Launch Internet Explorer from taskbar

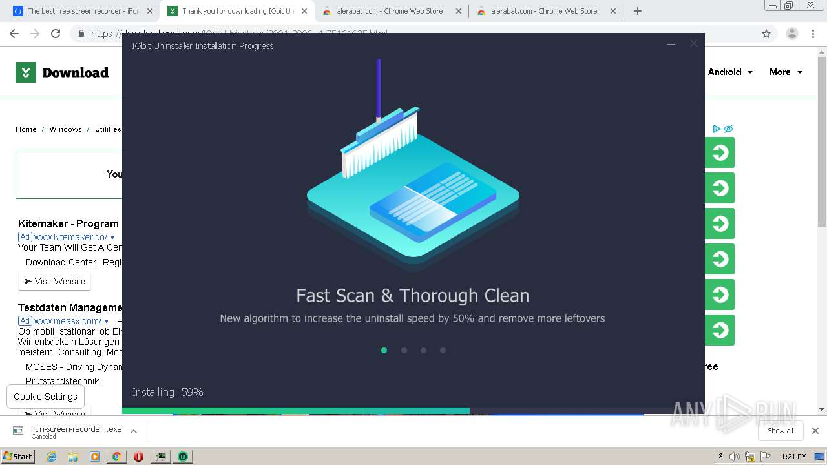(x=51, y=457)
